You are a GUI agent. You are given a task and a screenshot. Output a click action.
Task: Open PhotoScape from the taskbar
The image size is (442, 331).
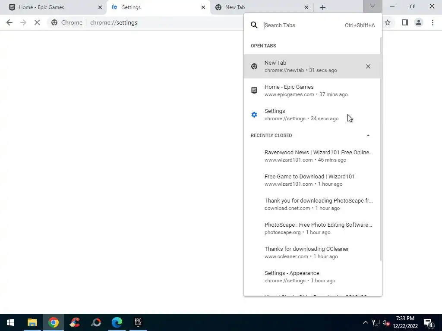[96, 322]
